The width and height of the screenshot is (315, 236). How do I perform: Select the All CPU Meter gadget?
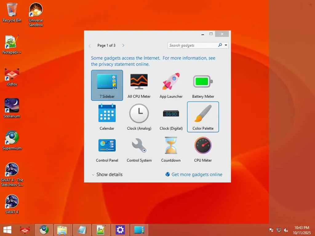pyautogui.click(x=139, y=85)
